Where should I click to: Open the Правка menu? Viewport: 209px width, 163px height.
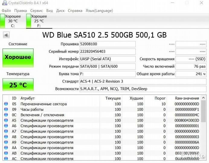[21, 11]
